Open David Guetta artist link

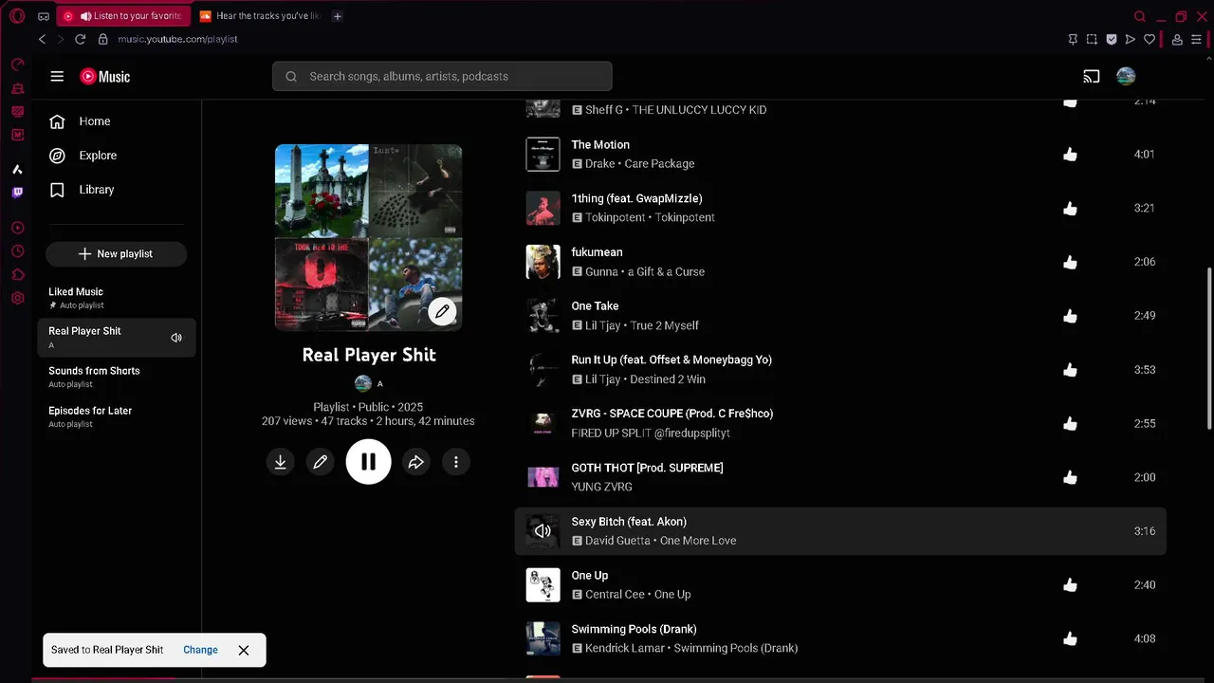click(x=617, y=541)
